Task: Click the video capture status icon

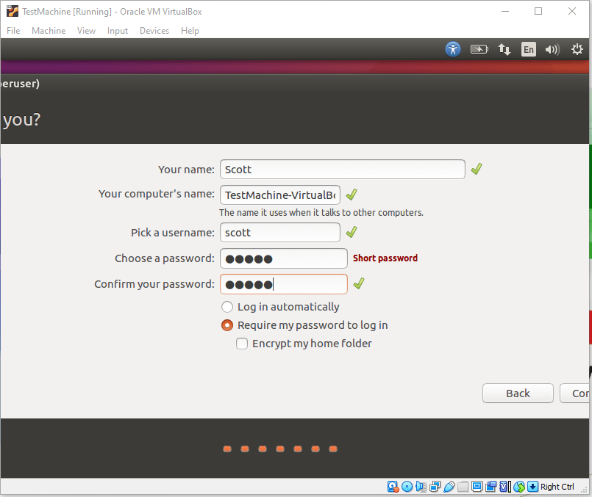Action: [x=491, y=487]
